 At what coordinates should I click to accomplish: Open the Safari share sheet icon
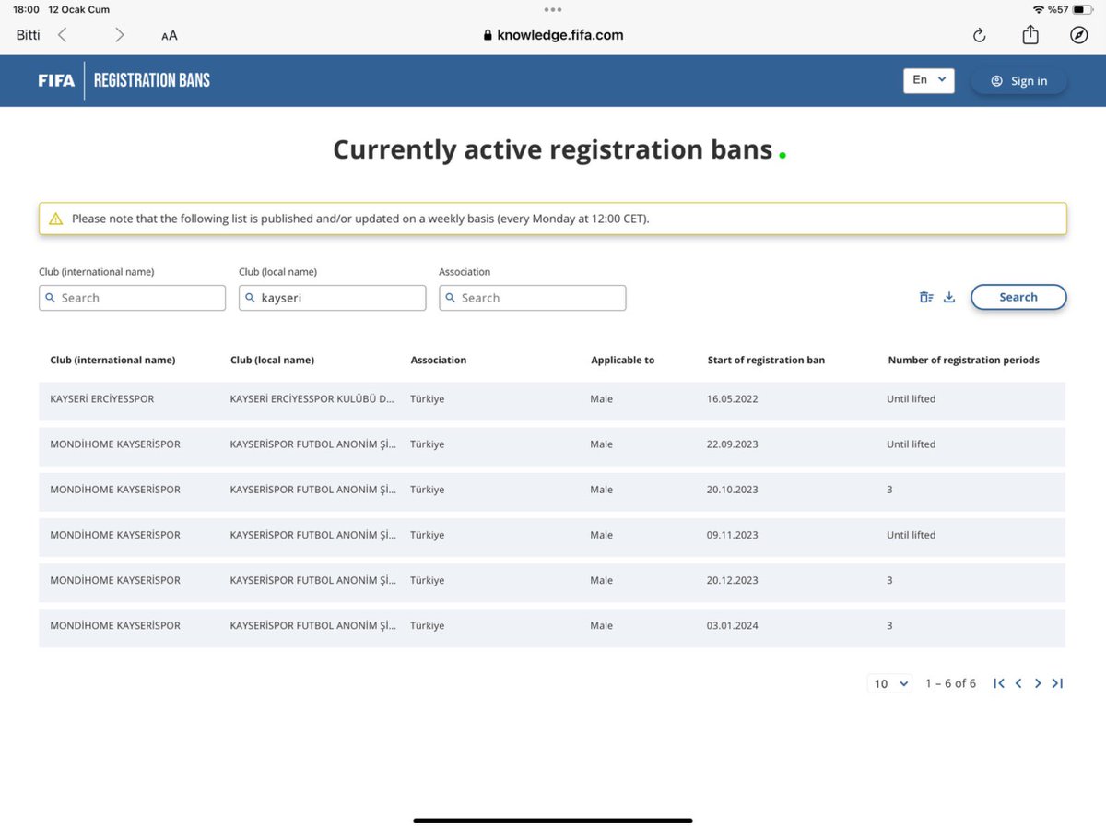(x=1030, y=34)
